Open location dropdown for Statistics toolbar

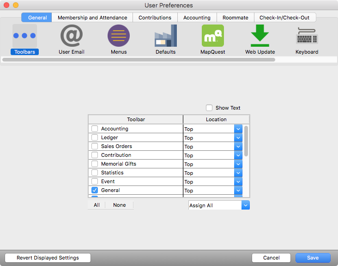(x=238, y=173)
